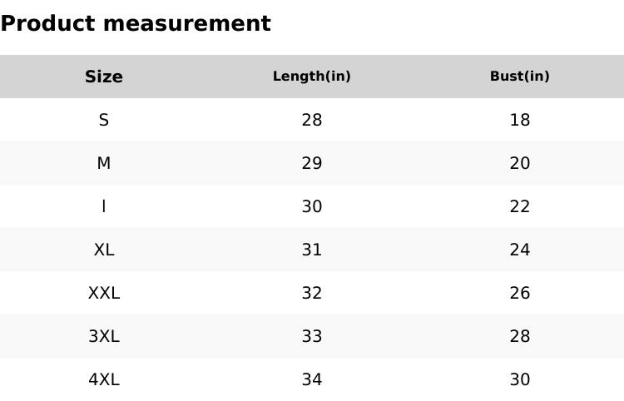
Task: Select the S size cell
Action: click(104, 120)
